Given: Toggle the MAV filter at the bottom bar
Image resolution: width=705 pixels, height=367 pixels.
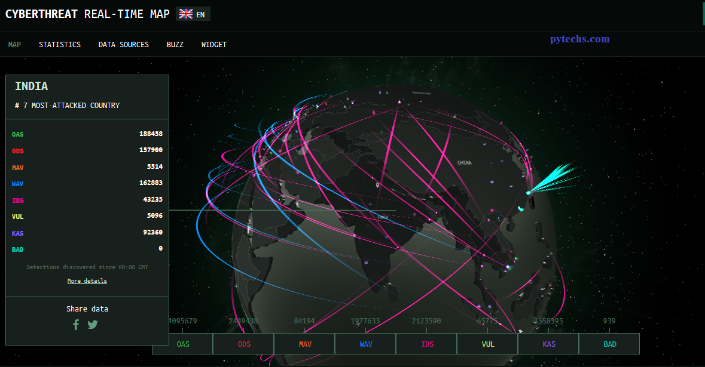Looking at the screenshot, I should click(x=305, y=344).
